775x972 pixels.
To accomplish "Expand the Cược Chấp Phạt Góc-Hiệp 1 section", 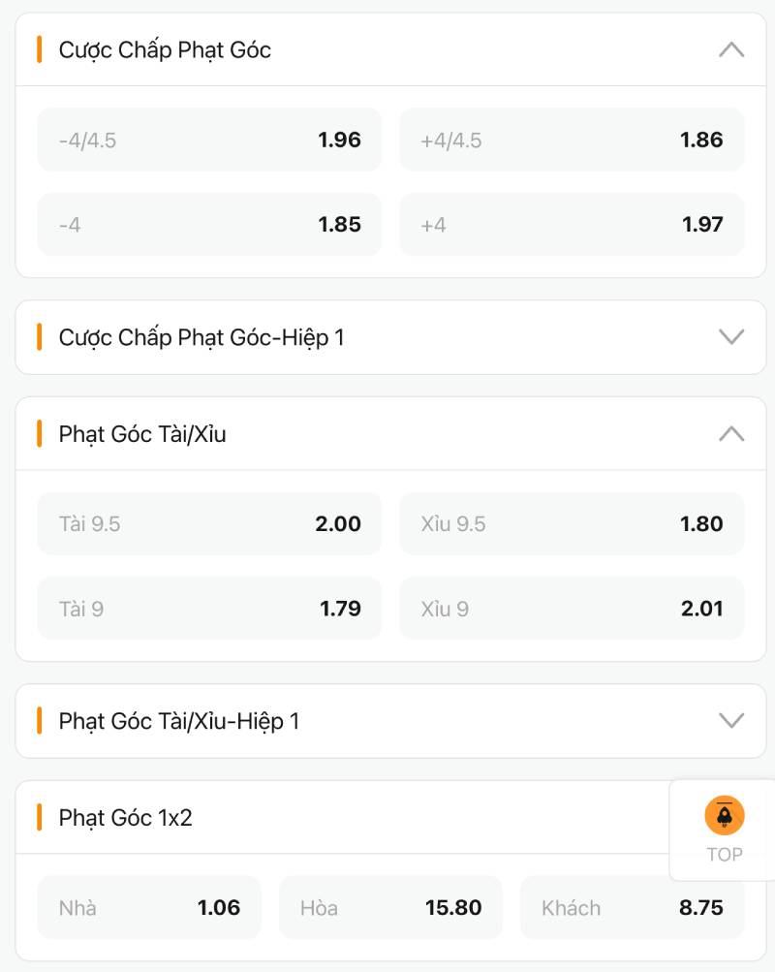I will coord(731,337).
